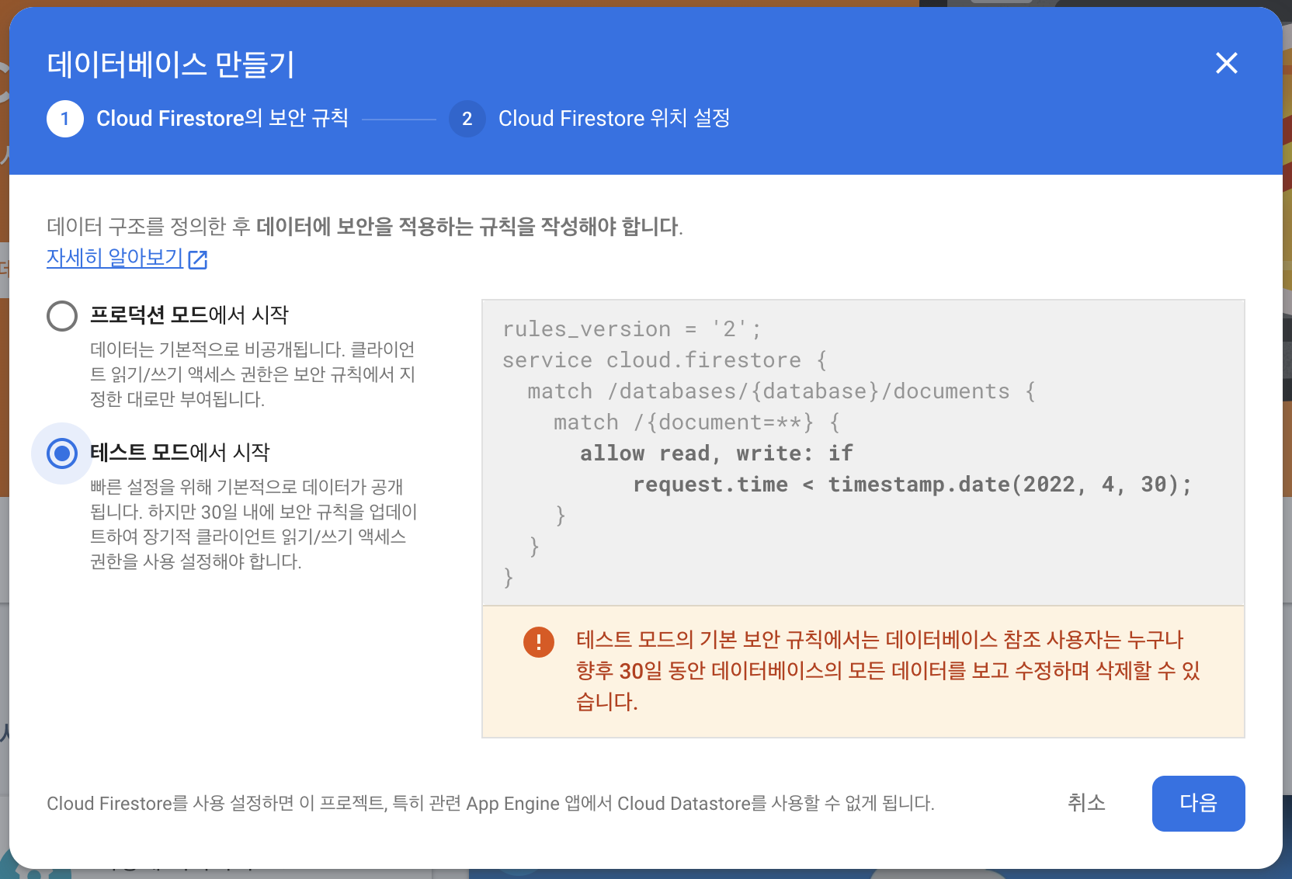Screen dimensions: 1292x879
Task: Click the service cloud.firestore code line
Action: [x=665, y=360]
